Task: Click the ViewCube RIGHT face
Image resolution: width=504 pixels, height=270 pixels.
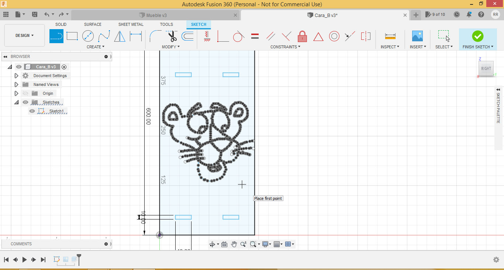Action: point(486,69)
